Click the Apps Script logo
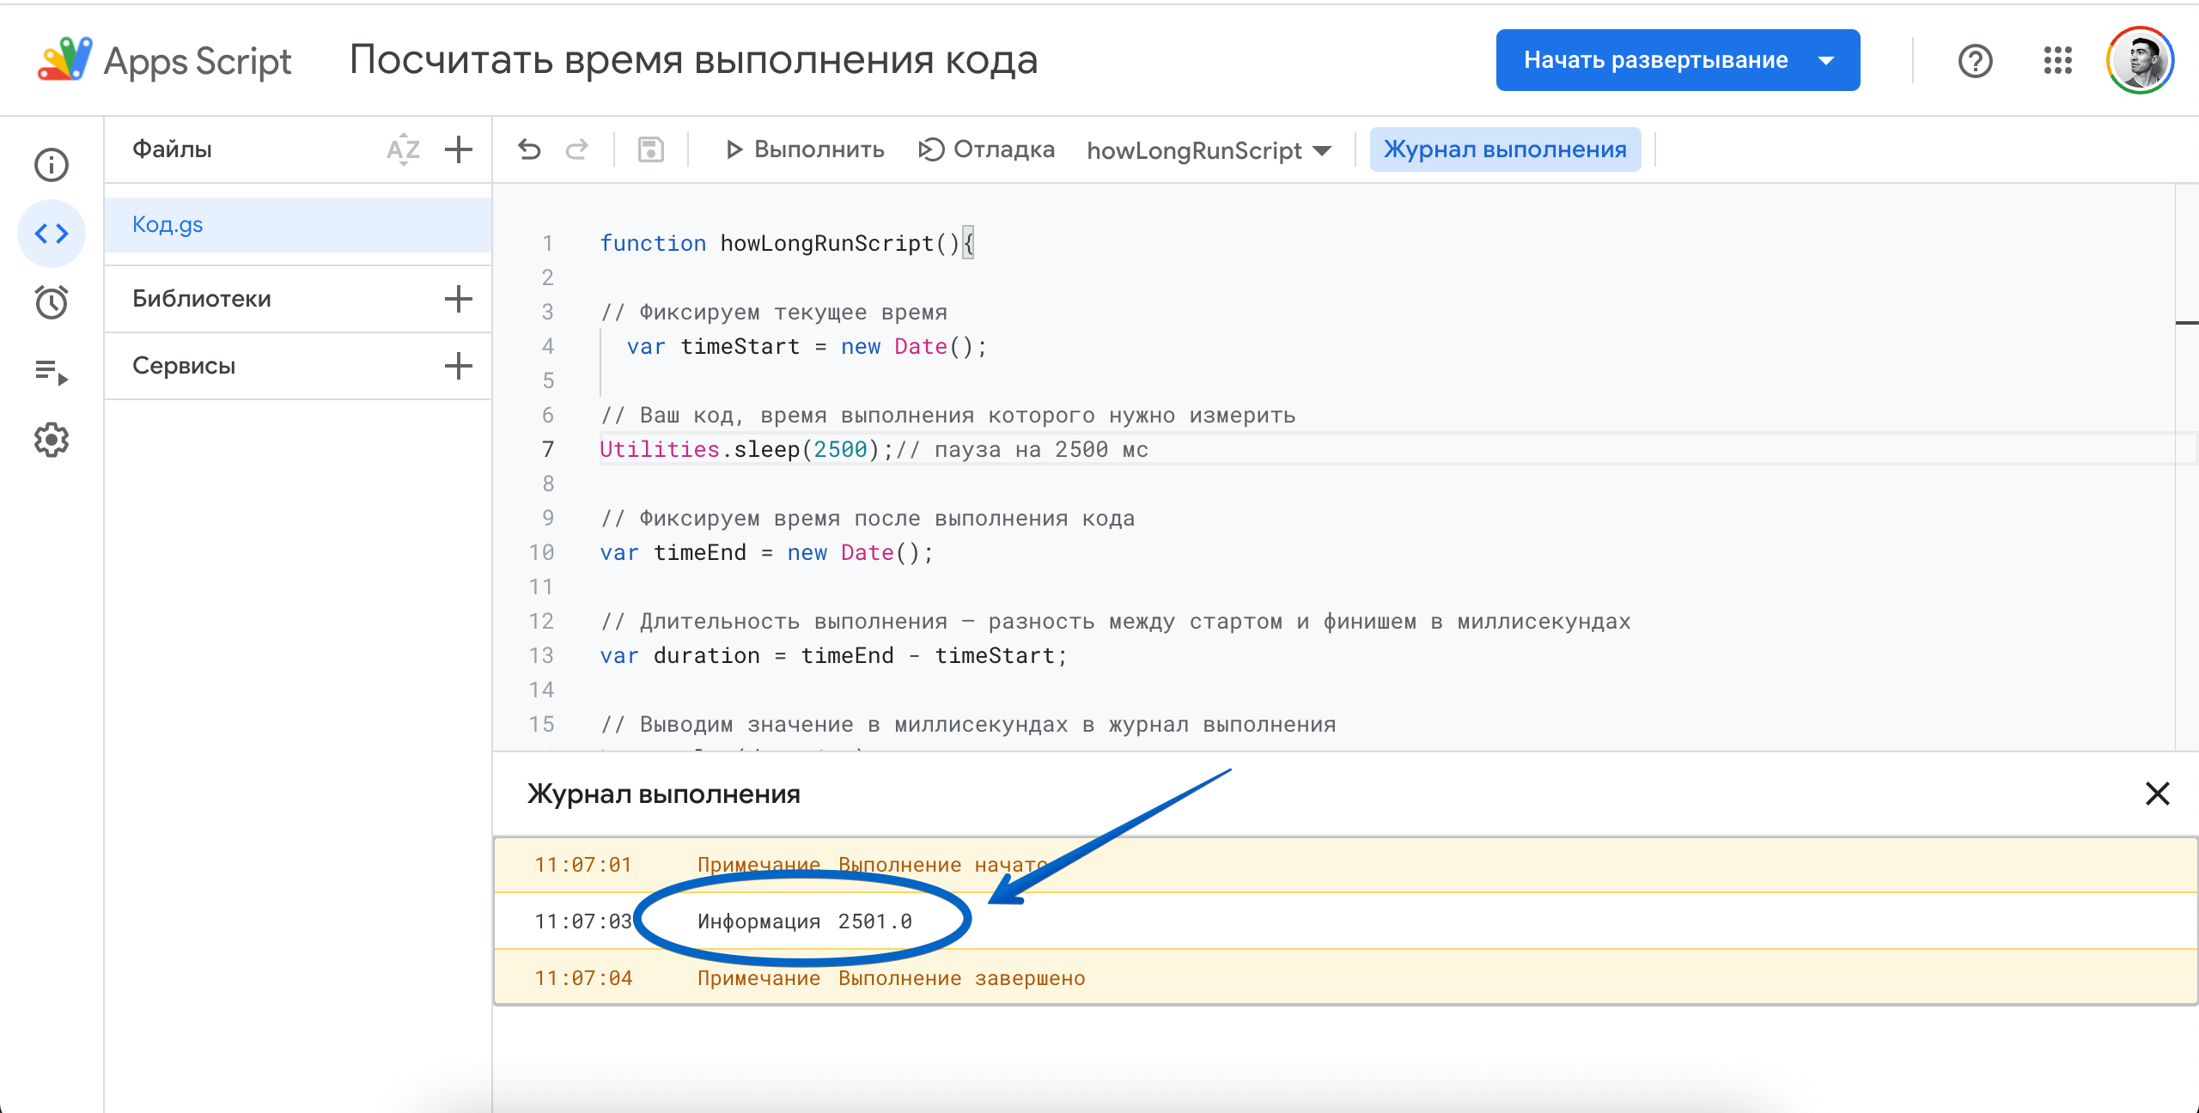 (x=163, y=60)
